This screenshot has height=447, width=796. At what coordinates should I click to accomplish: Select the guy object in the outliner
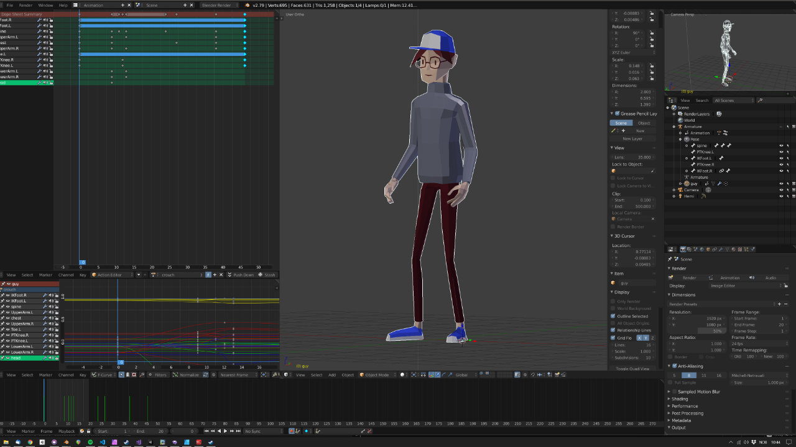(693, 184)
